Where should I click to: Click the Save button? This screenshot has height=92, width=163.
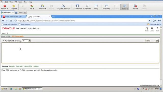coord(147,41)
